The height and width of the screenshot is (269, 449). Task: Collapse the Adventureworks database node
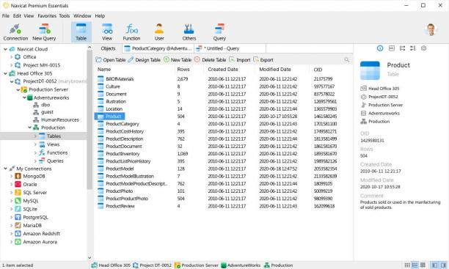pos(24,98)
